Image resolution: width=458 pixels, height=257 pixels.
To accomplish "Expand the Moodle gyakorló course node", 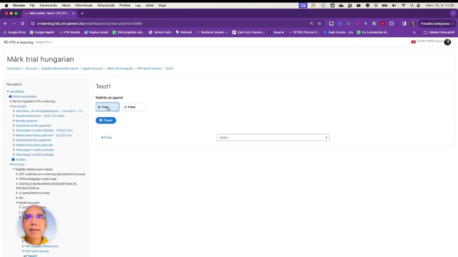I will tap(14, 121).
